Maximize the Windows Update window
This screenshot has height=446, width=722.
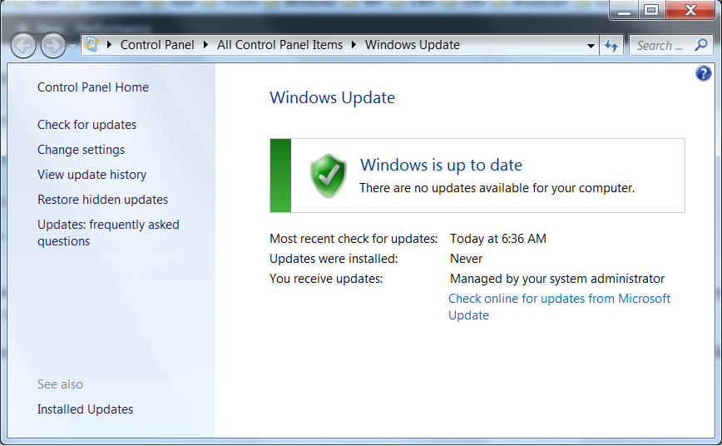click(x=651, y=10)
